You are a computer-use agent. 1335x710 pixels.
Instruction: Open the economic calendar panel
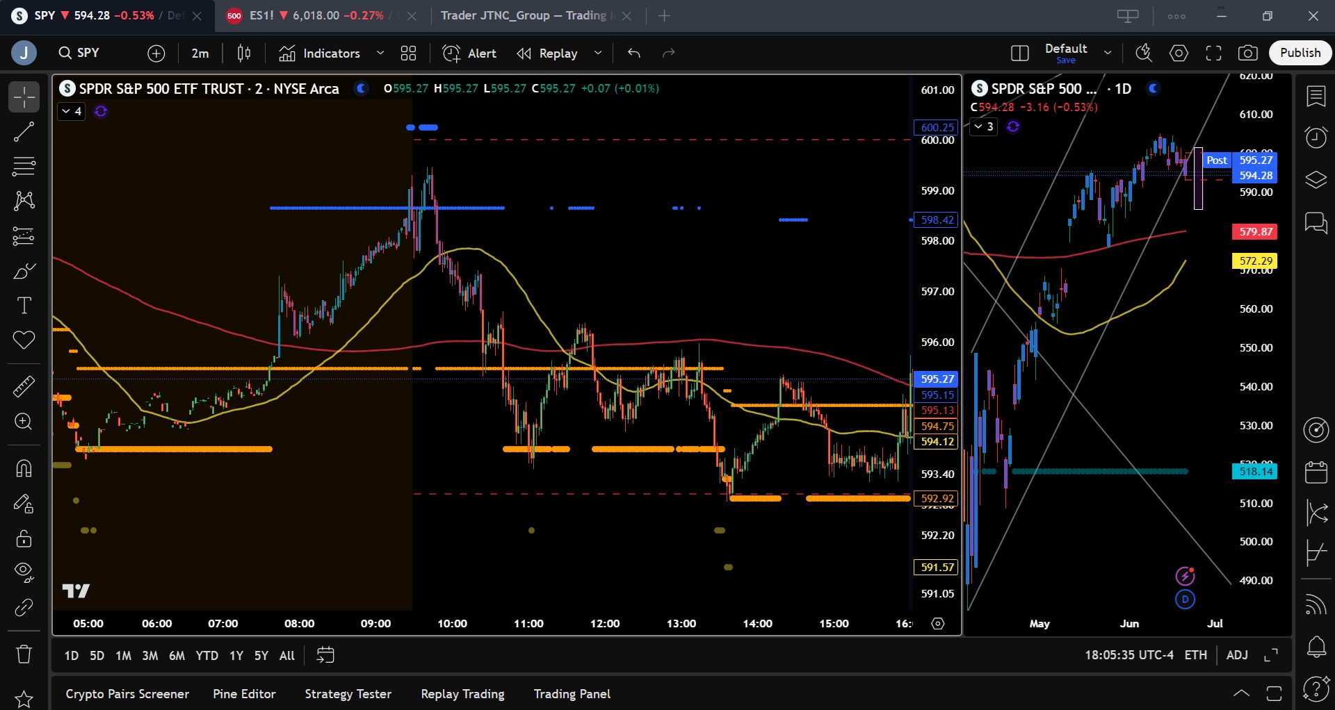coord(1316,472)
